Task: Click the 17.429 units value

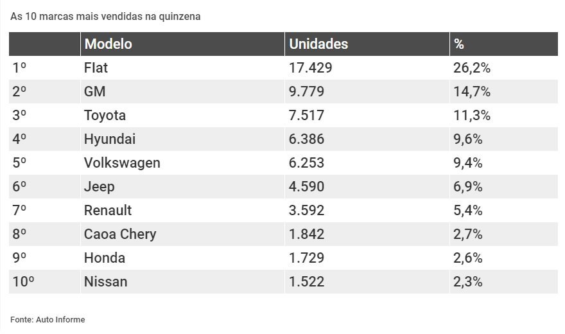Action: point(310,67)
